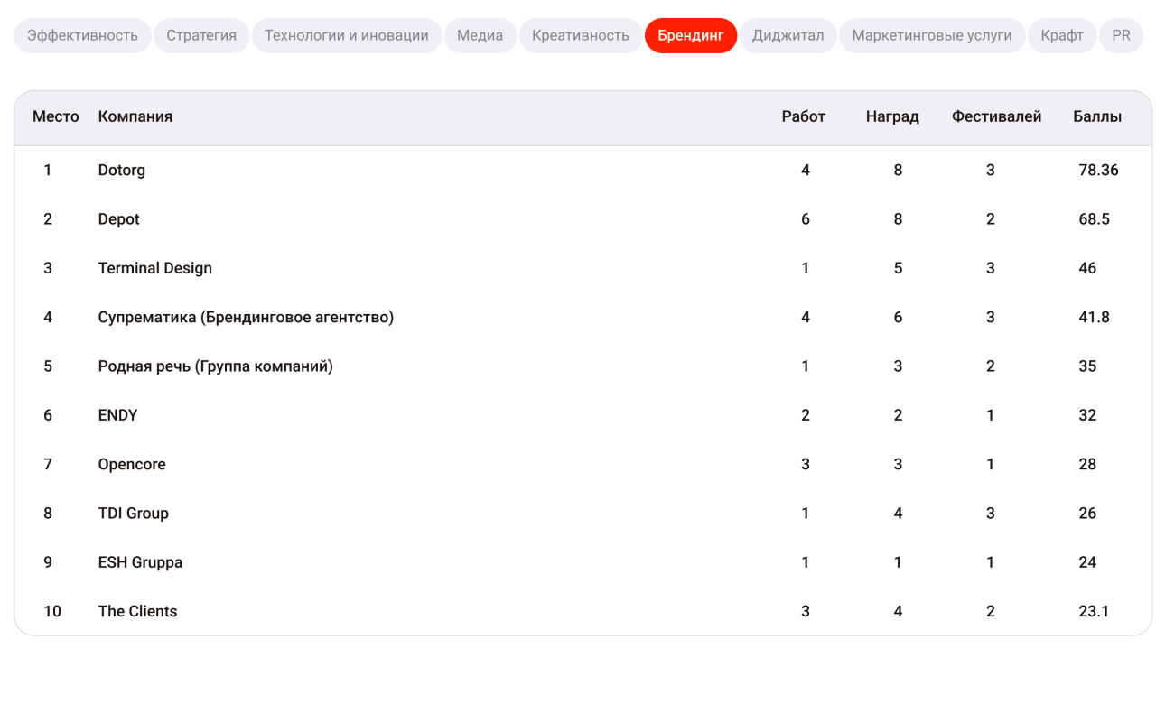Image resolution: width=1156 pixels, height=723 pixels.
Task: Open Супрематика (Брендинговое агентство) entry
Action: point(247,317)
